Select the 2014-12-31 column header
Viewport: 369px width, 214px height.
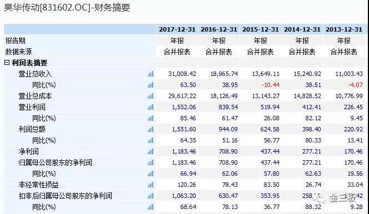[302, 29]
